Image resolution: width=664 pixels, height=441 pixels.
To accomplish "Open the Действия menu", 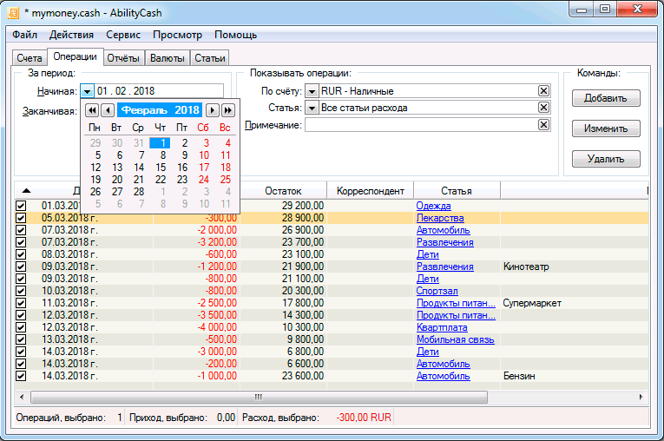I will tap(71, 35).
